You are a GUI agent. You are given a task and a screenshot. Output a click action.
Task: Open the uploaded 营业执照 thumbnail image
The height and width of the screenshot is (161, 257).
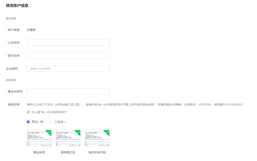[39, 139]
